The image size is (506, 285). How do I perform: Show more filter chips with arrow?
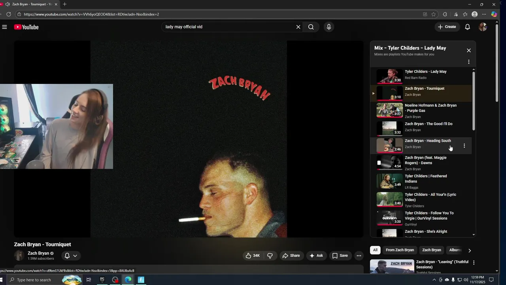(x=469, y=251)
